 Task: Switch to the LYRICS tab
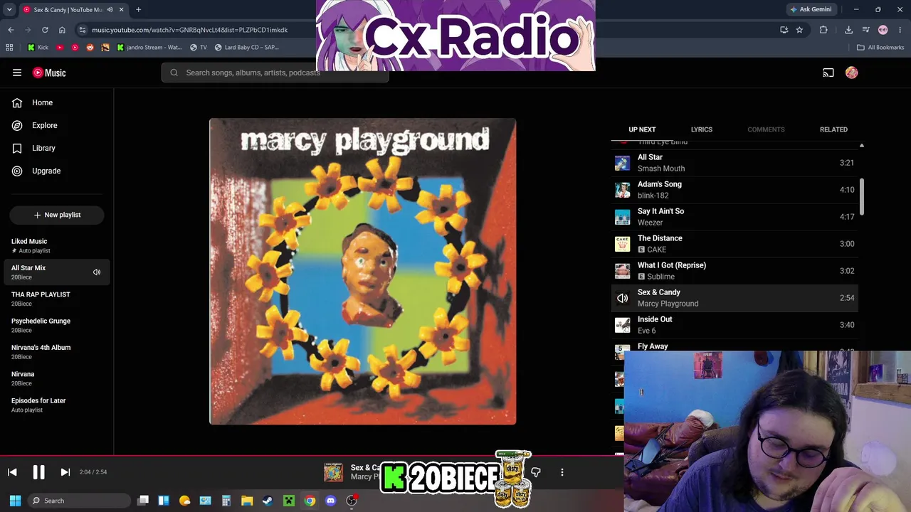[701, 129]
